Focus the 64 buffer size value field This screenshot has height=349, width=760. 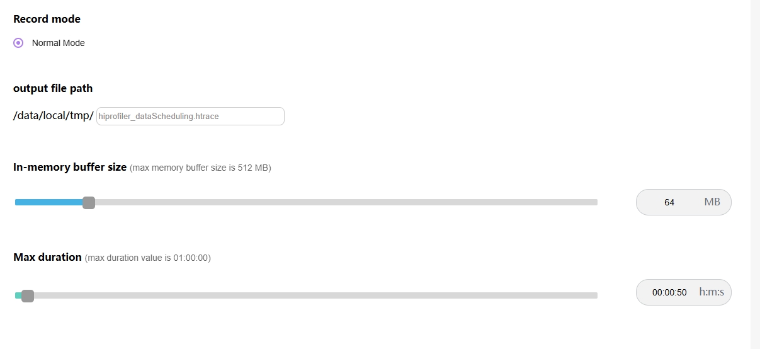pos(669,202)
